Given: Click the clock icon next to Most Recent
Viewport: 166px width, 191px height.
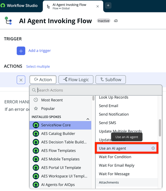Looking at the screenshot, I should [x=36, y=100].
